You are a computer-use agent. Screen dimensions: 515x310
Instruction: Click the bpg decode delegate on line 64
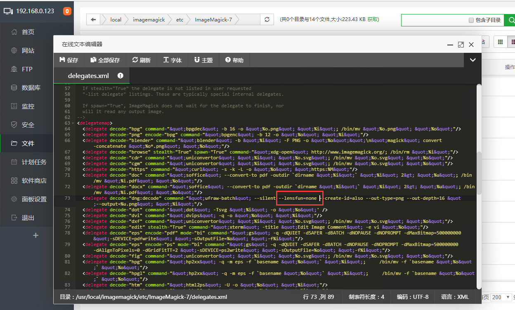[x=271, y=129]
